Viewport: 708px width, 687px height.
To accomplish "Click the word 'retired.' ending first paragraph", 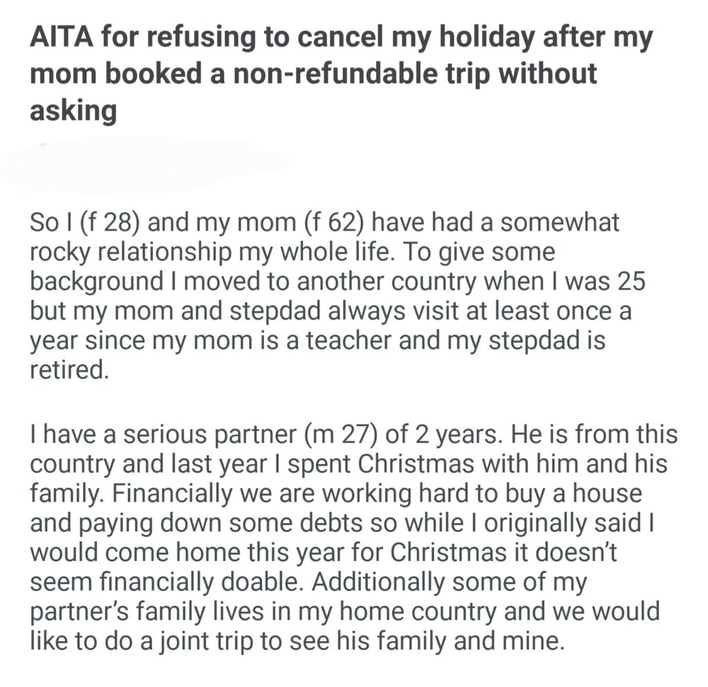I will click(x=69, y=370).
